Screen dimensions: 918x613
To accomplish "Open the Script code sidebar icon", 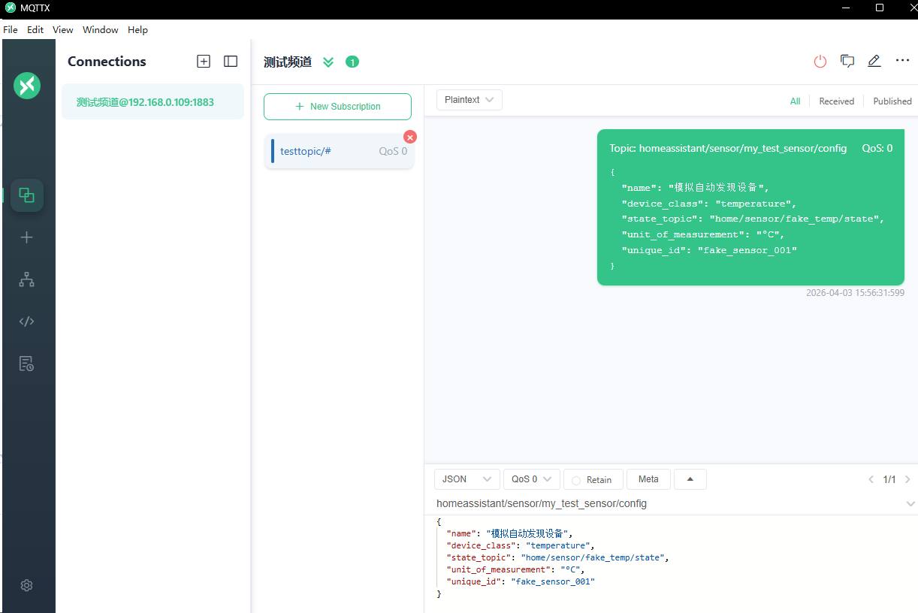I will tap(27, 322).
